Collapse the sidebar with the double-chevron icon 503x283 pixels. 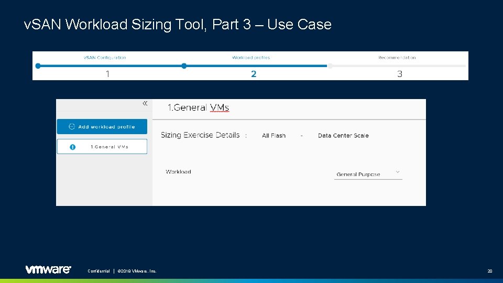tap(145, 103)
